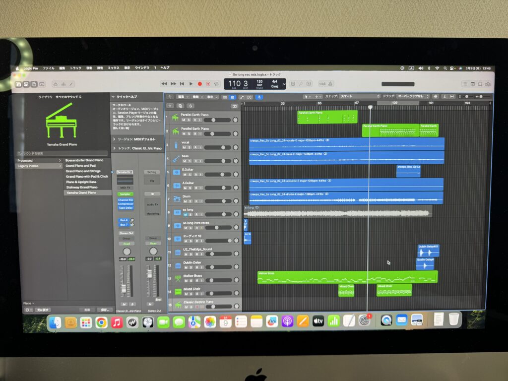Image resolution: width=508 pixels, height=381 pixels.
Task: Click the Rewind transport button
Action: [164, 84]
